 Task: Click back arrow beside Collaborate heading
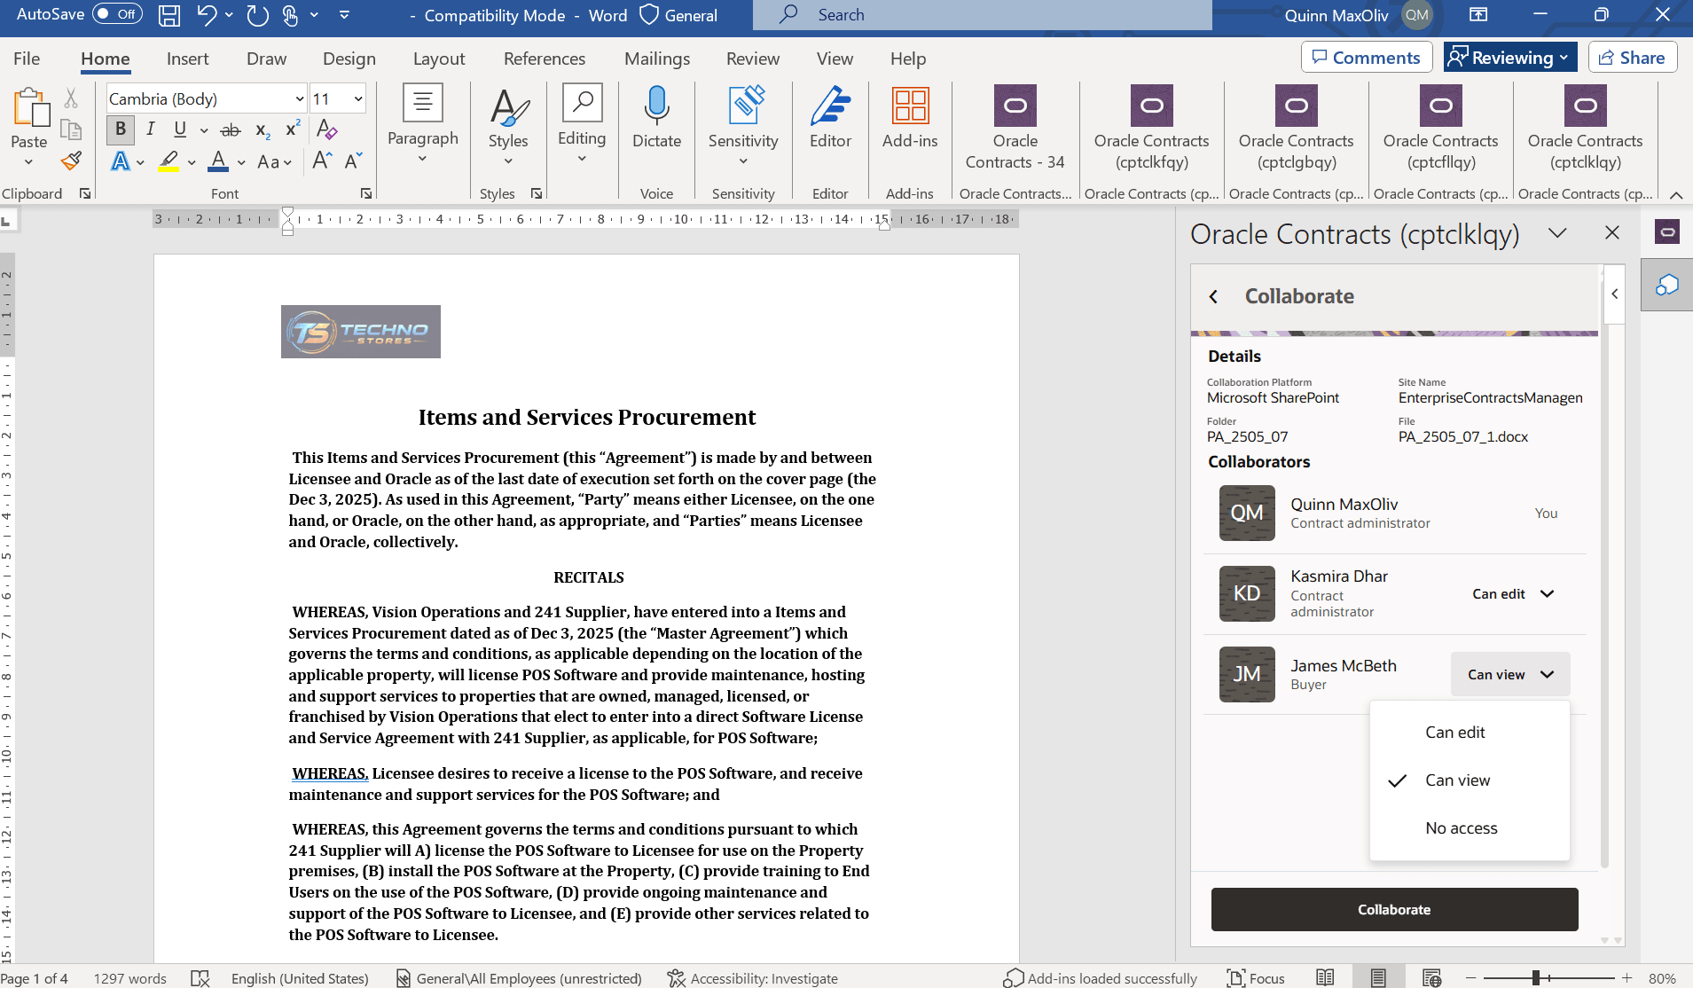click(1213, 296)
